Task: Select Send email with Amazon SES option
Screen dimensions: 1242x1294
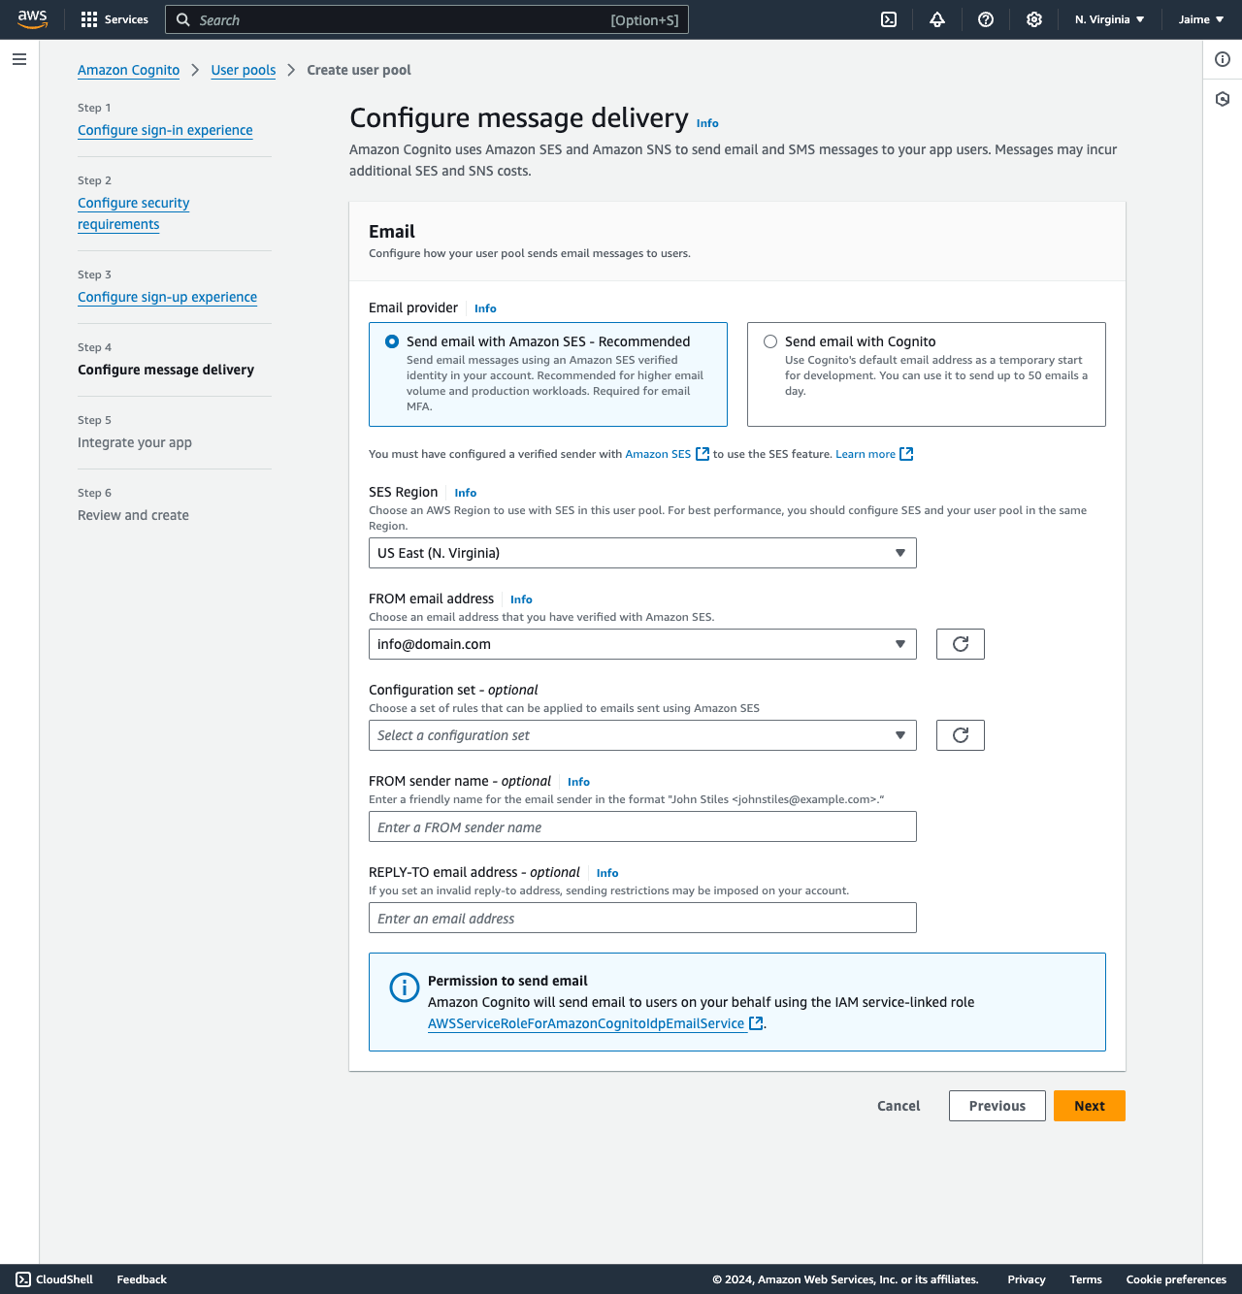Action: pyautogui.click(x=548, y=374)
